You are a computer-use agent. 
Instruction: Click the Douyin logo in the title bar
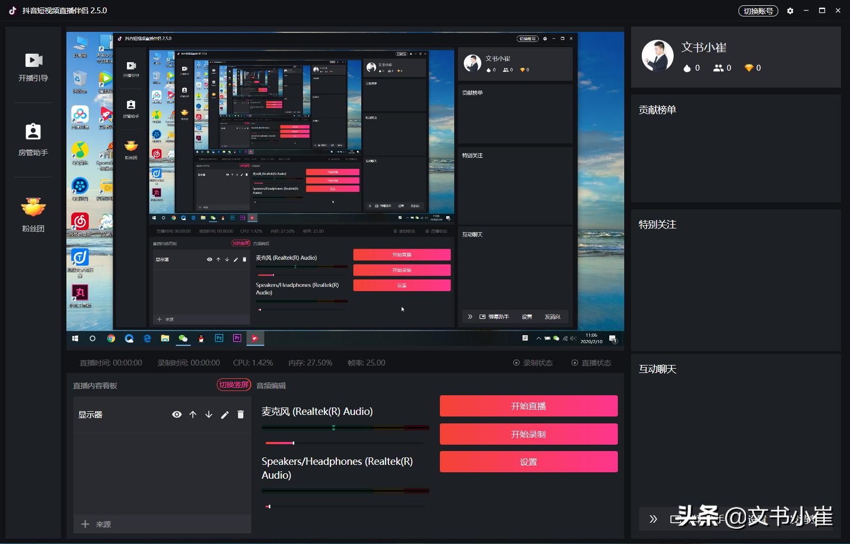[x=13, y=11]
